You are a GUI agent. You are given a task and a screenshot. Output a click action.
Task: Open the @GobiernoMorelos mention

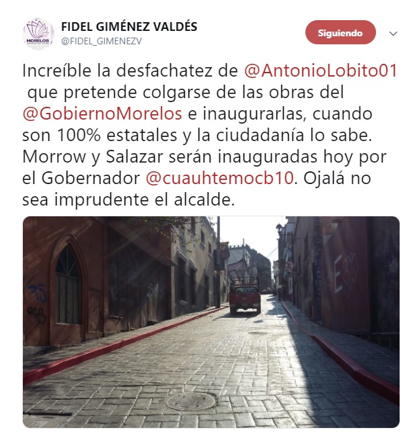point(102,114)
